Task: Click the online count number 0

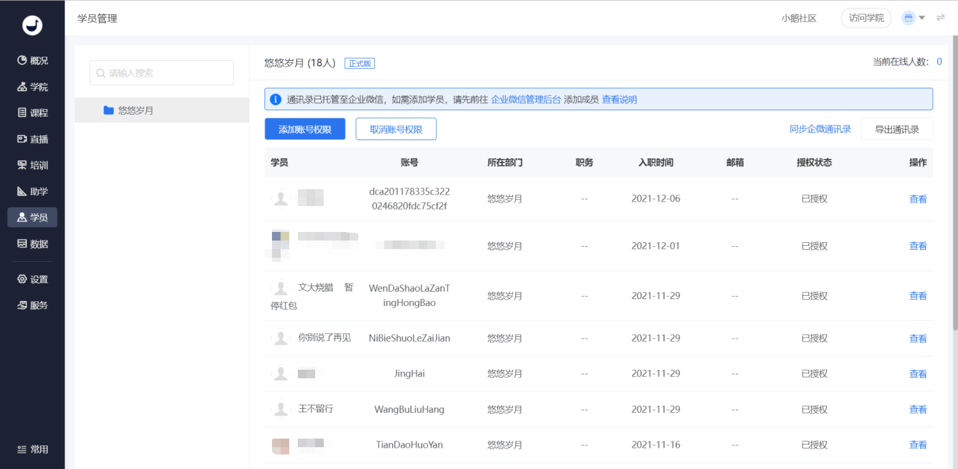Action: point(939,61)
